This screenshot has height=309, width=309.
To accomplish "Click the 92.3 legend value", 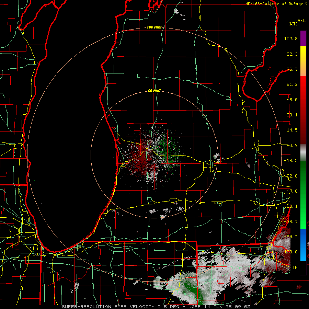I will click(292, 54).
